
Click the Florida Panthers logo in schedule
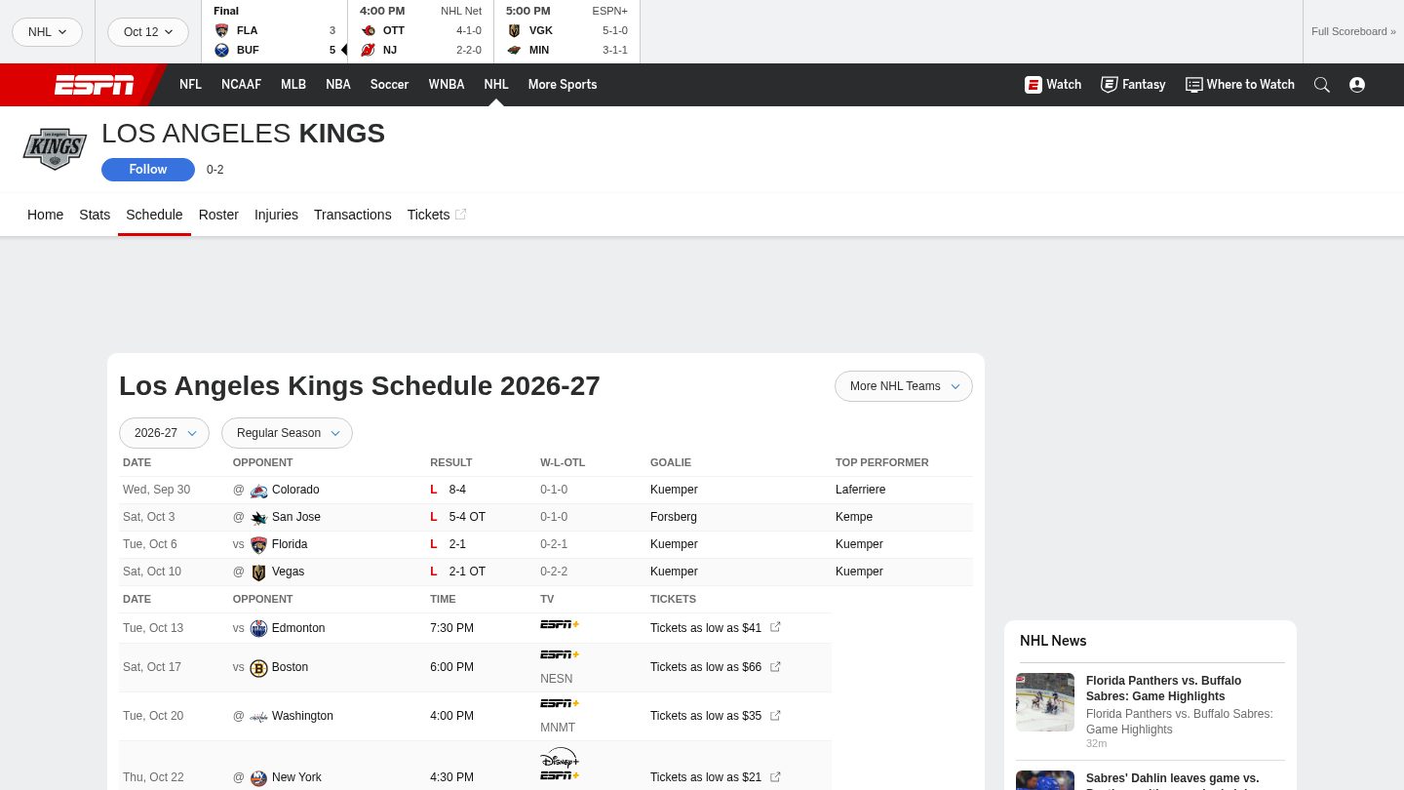coord(258,545)
